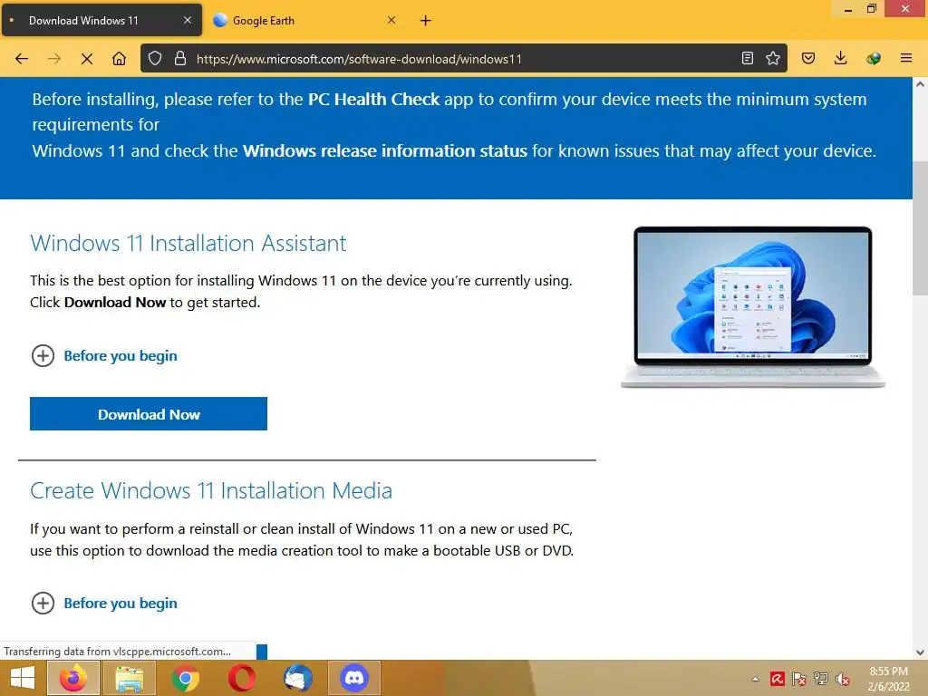Click the Create Windows 11 Installation Media heading
928x696 pixels.
pos(211,490)
